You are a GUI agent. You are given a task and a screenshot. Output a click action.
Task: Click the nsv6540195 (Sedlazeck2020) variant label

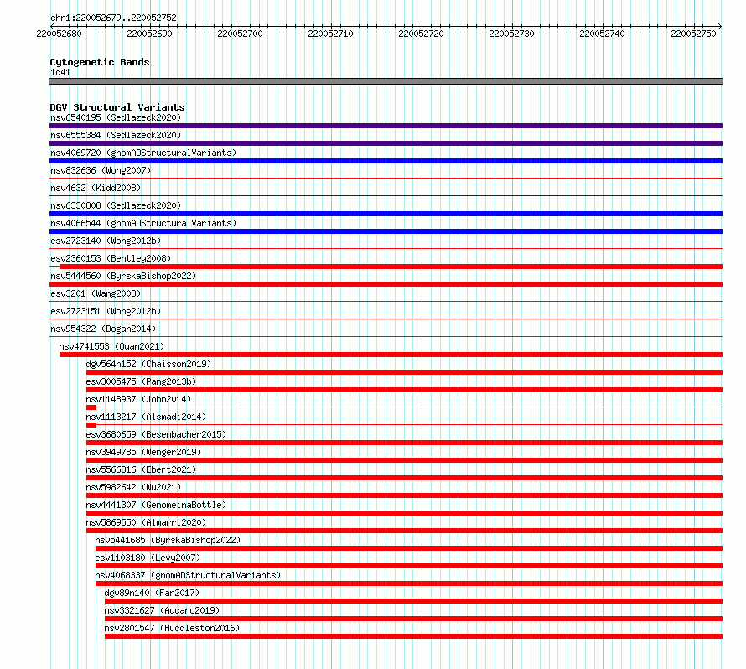tap(116, 117)
